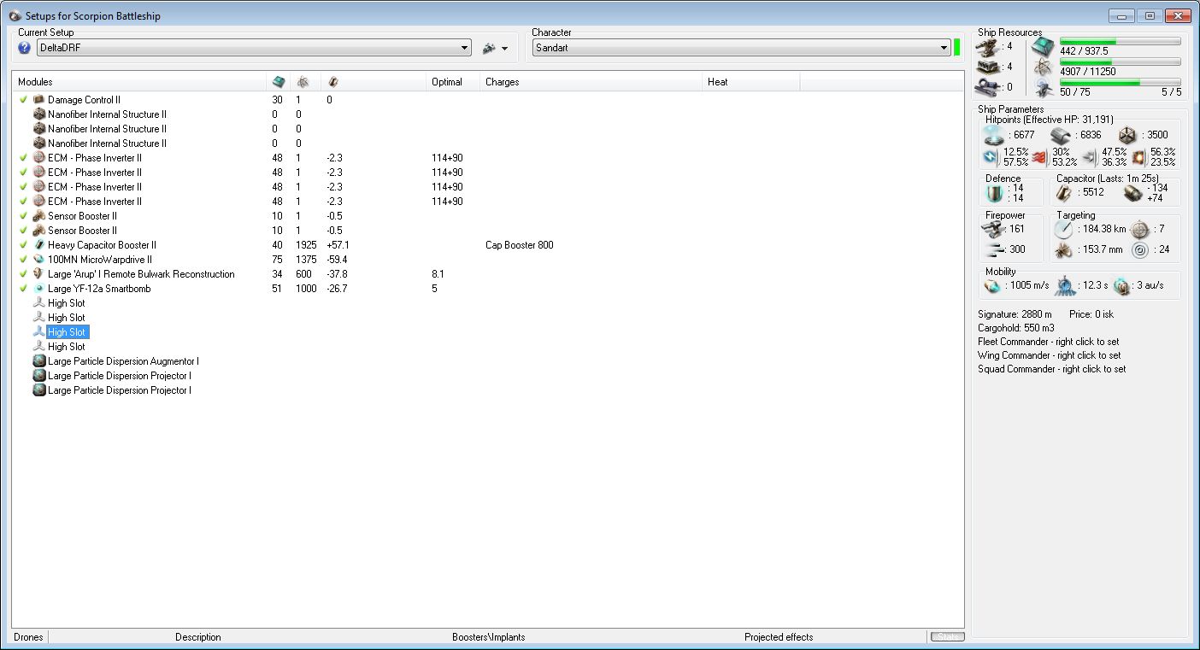Select the Heavy Capacitor Booster II icon
This screenshot has height=650, width=1200.
pos(38,245)
